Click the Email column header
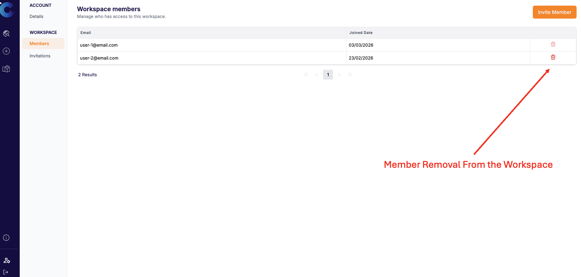 click(x=86, y=33)
